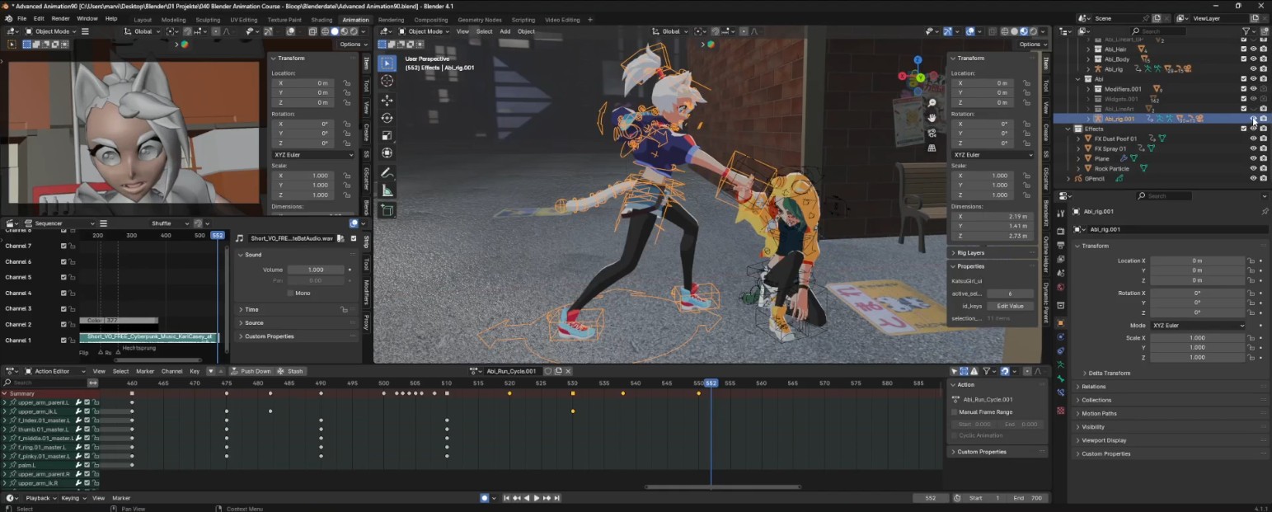This screenshot has width=1272, height=512.
Task: Activate the Rotate tool in viewport toolbar
Action: (387, 117)
